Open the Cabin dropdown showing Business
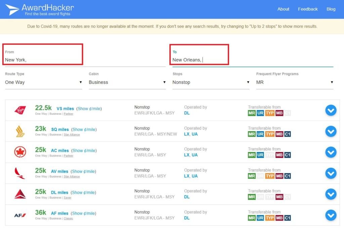 [127, 82]
